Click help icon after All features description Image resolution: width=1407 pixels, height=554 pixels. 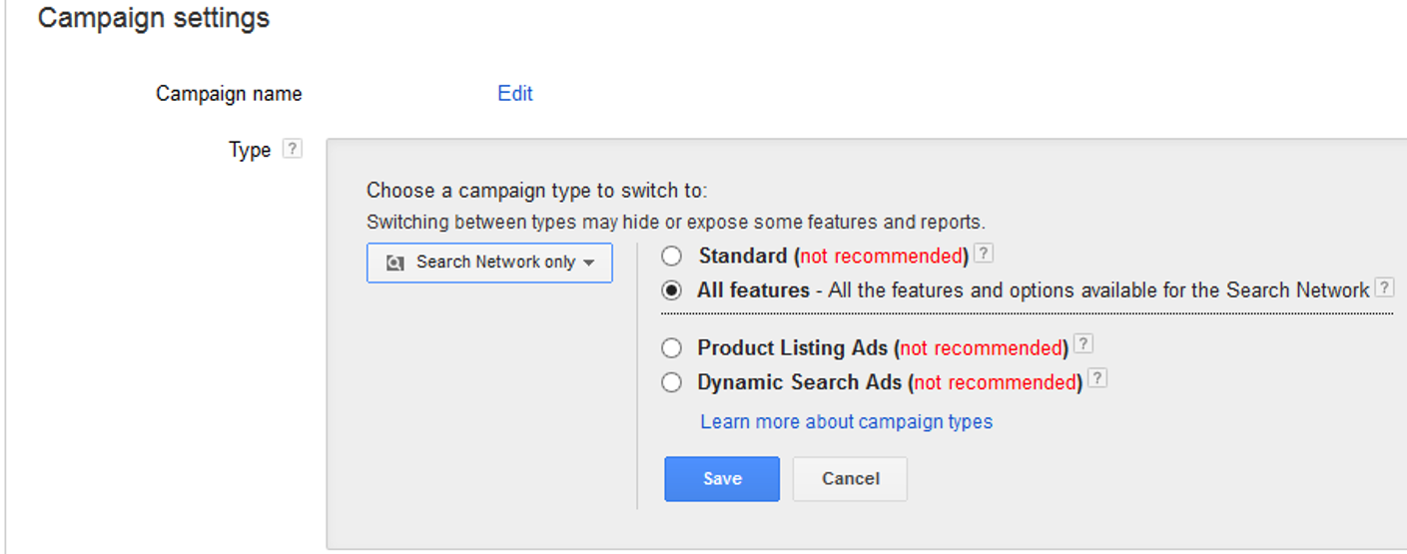pos(1384,288)
